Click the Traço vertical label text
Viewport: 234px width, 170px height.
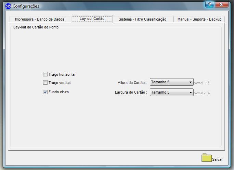coord(60,83)
